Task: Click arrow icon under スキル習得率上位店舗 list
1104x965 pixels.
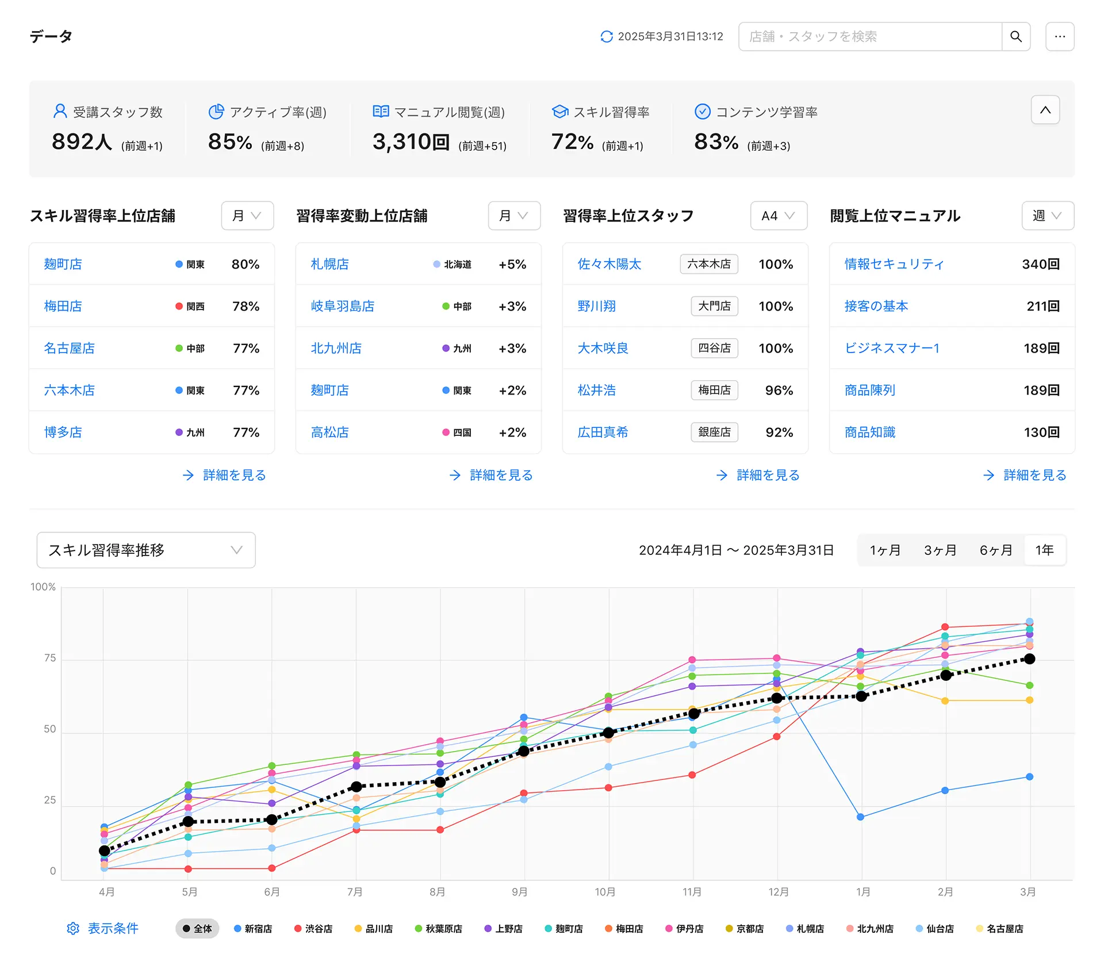Action: [188, 475]
